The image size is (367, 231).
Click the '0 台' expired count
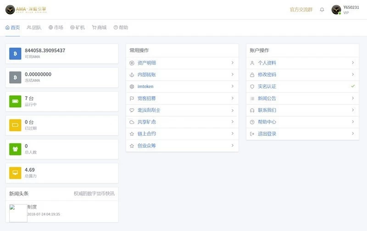pyautogui.click(x=29, y=122)
